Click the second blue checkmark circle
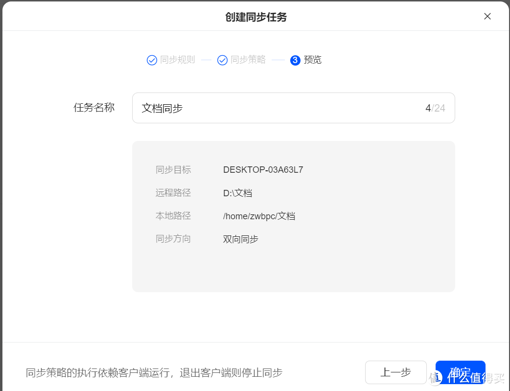 click(x=223, y=60)
